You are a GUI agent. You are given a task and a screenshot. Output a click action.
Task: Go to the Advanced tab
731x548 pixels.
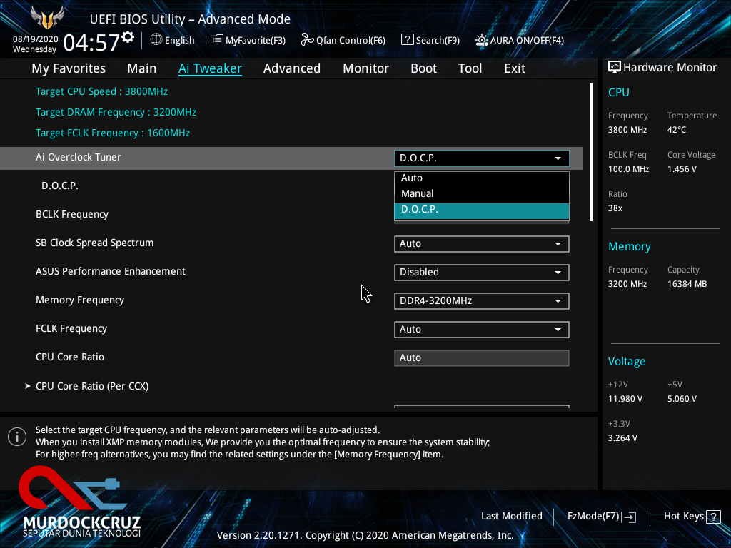coord(292,68)
